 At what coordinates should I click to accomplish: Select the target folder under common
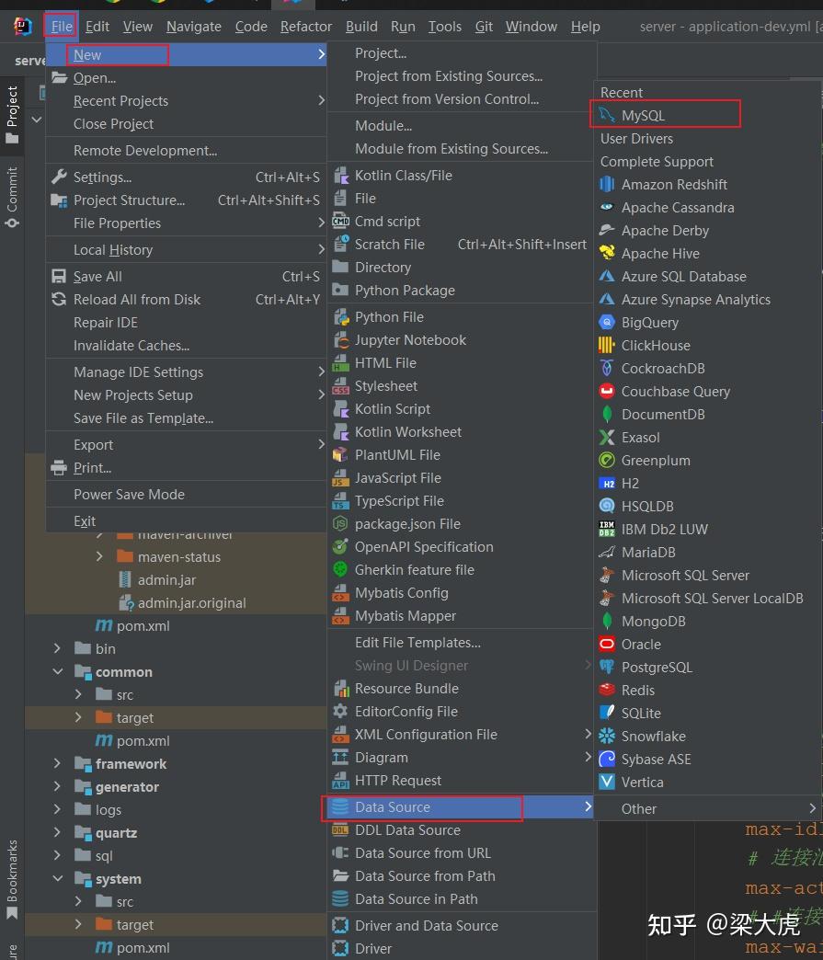coord(135,717)
